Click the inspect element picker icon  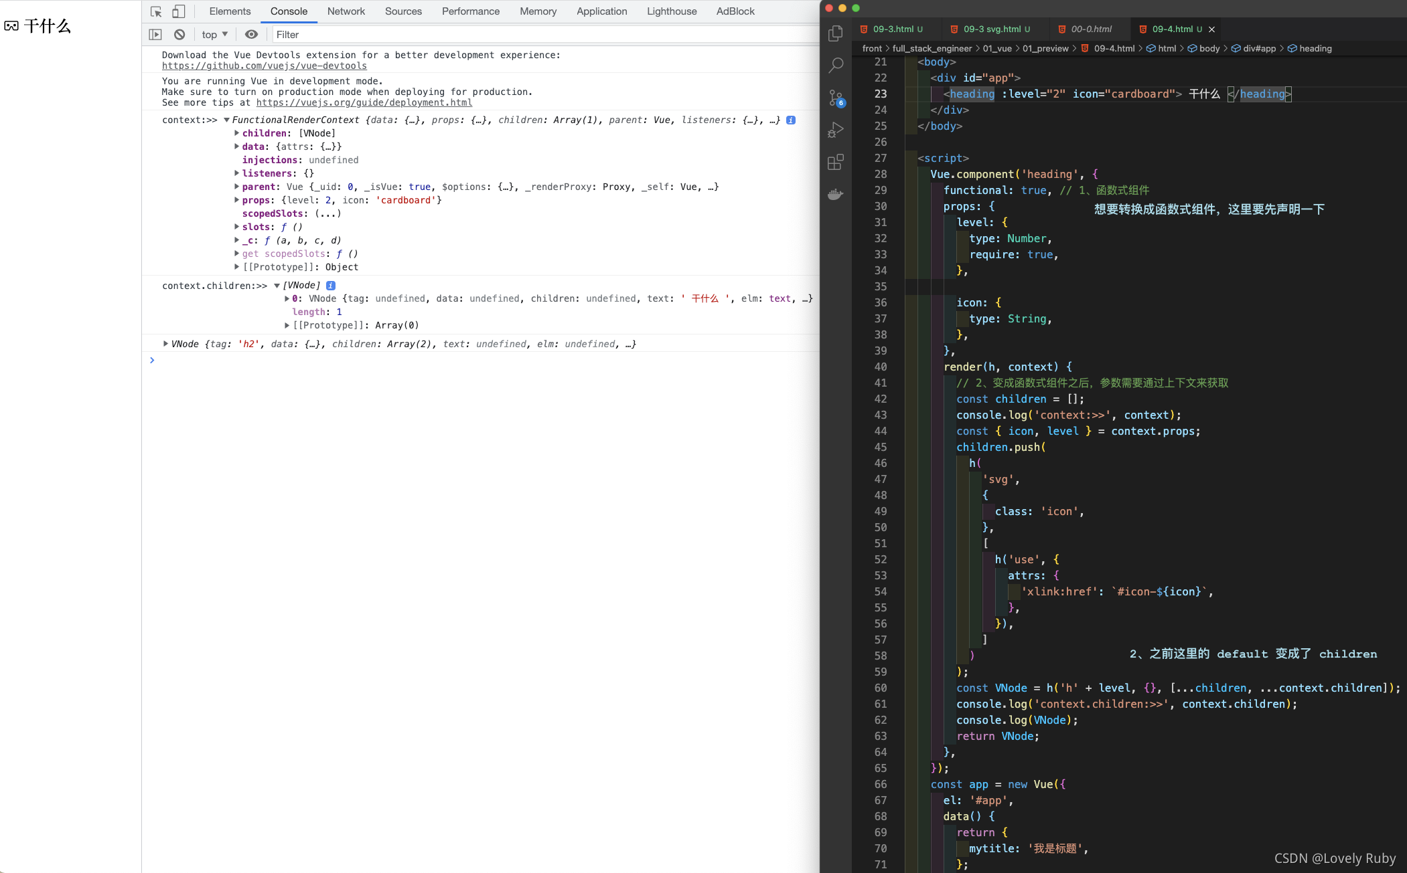[x=156, y=11]
